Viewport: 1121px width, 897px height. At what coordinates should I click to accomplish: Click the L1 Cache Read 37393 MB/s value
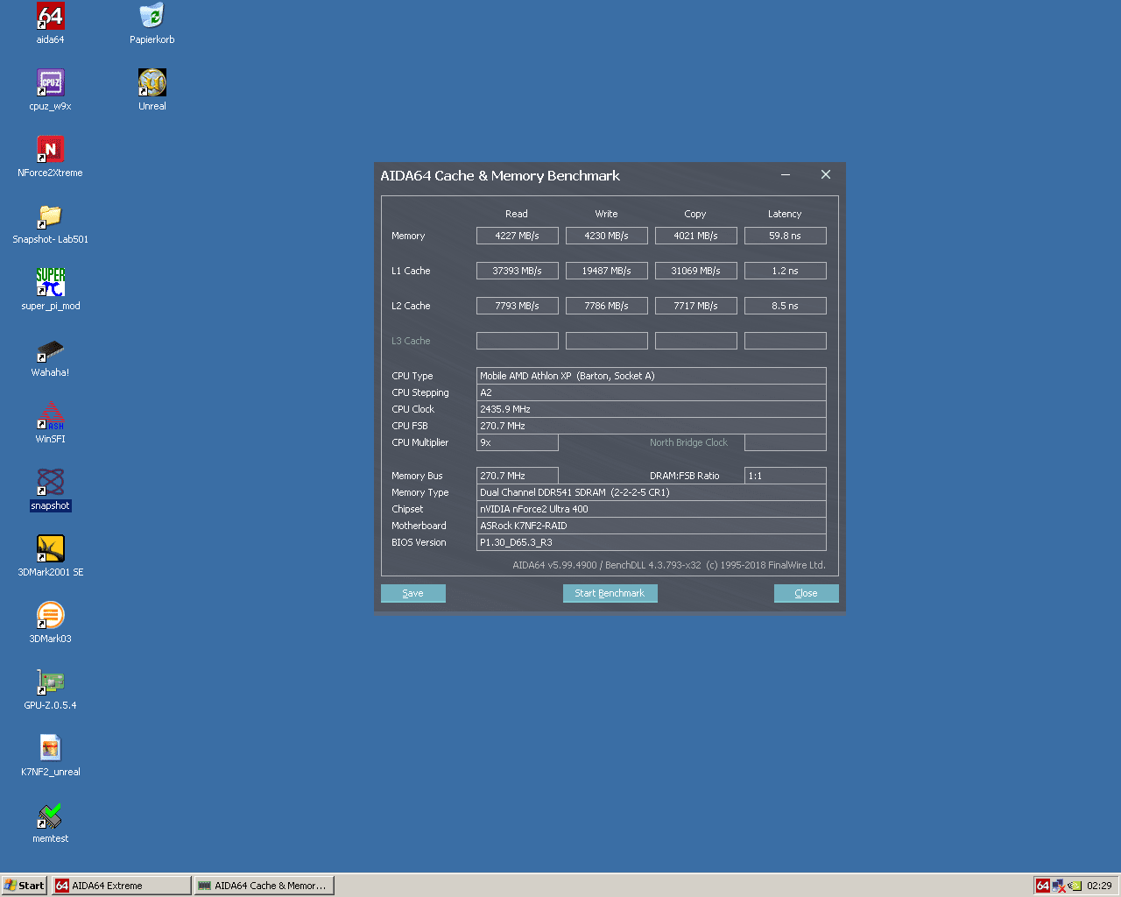tap(518, 271)
